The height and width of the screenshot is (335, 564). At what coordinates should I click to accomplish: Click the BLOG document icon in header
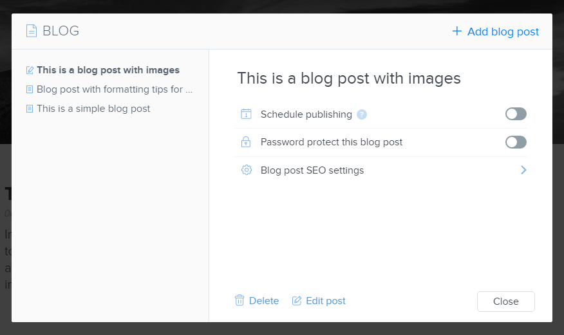(x=32, y=31)
